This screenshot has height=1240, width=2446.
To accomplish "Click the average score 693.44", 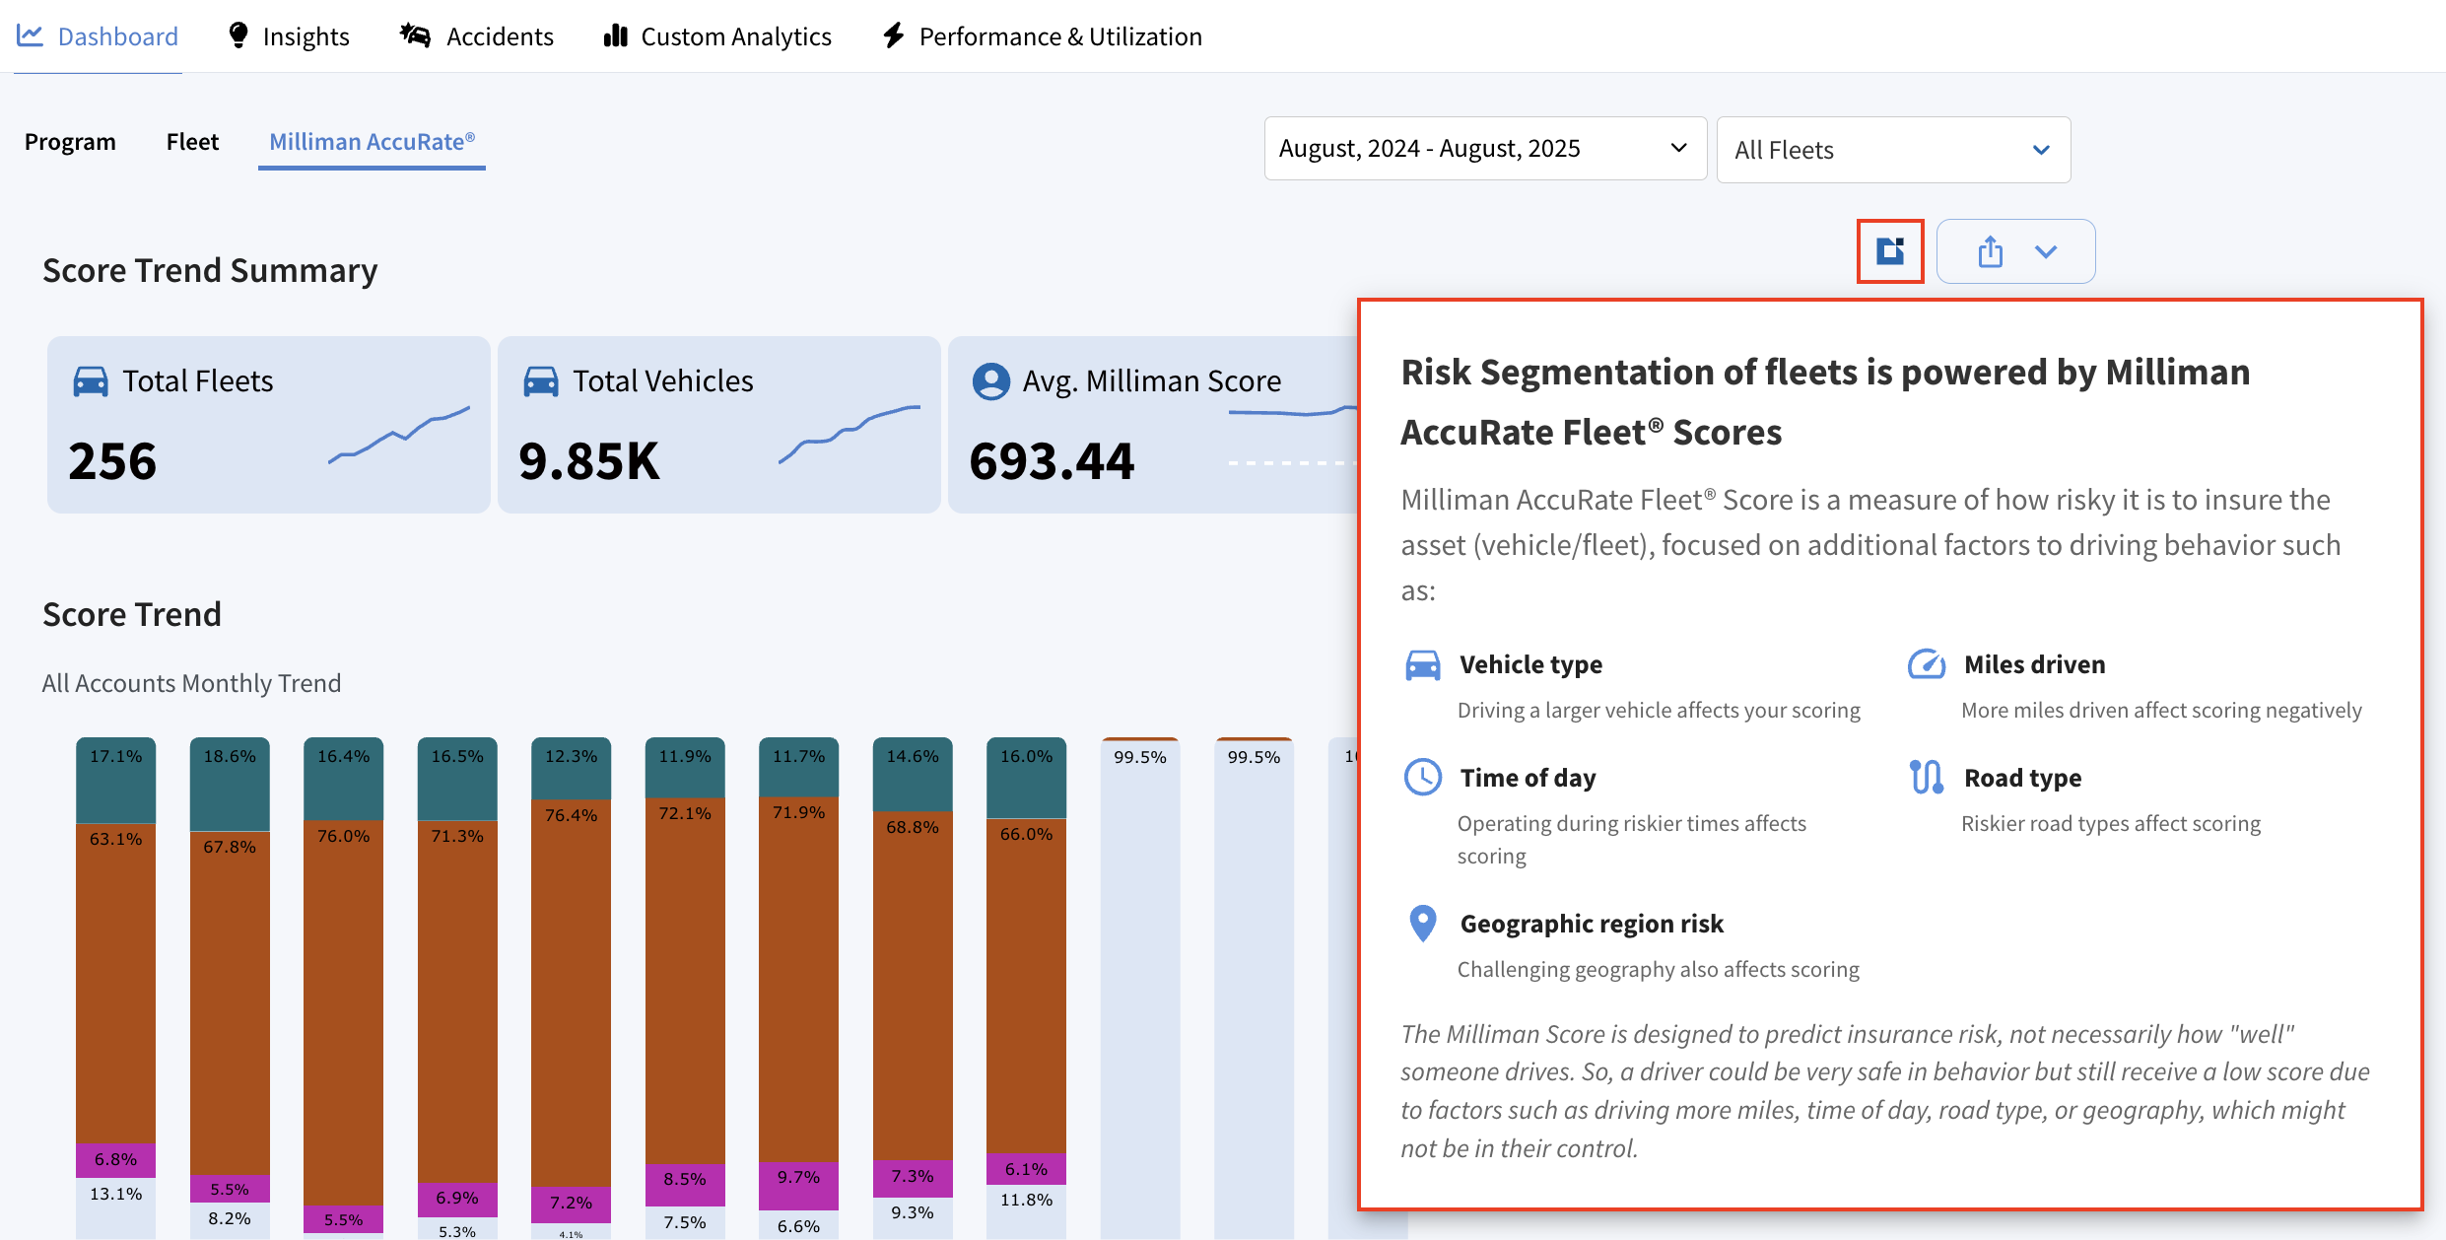I will click(1052, 461).
